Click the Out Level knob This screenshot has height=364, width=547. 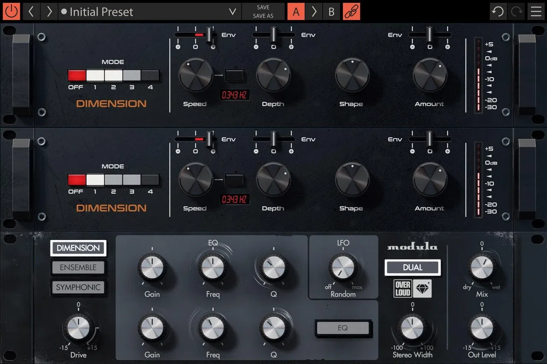click(x=482, y=328)
